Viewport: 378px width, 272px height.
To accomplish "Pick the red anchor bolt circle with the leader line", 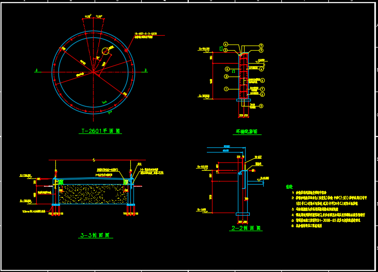I will (x=126, y=50).
